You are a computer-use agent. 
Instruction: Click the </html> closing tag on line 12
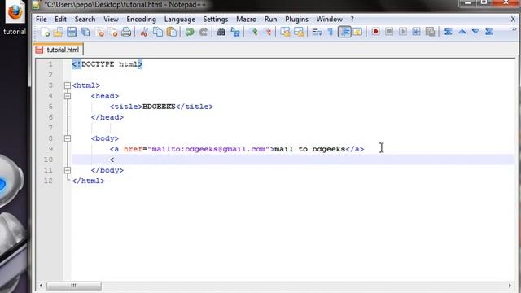coord(89,181)
